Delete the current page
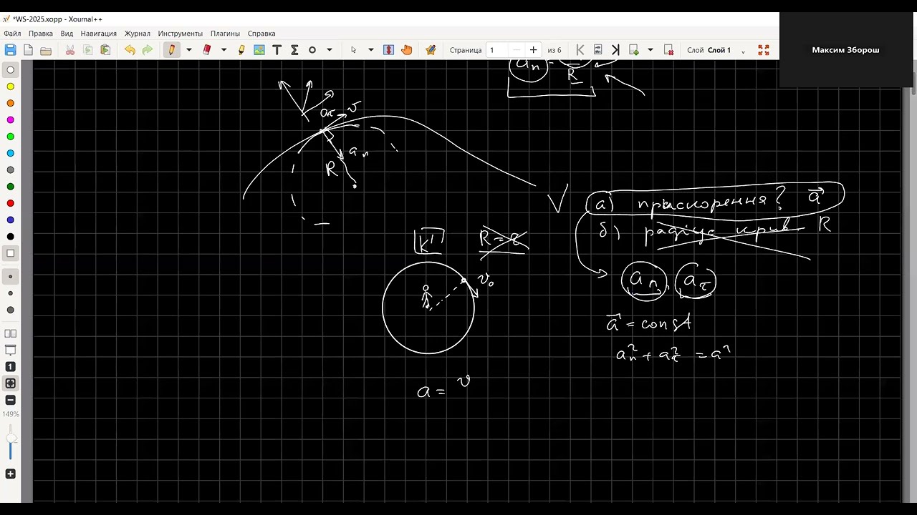917x515 pixels. pos(668,50)
